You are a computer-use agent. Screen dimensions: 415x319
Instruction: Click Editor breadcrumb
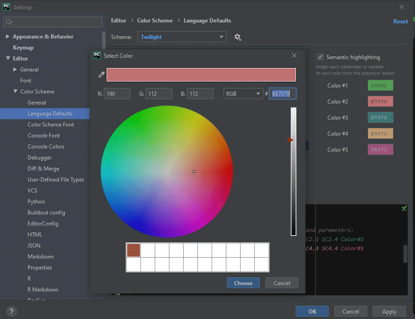click(x=118, y=21)
